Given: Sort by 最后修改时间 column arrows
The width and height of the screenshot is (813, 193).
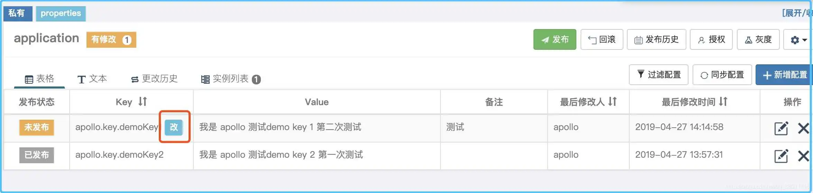Looking at the screenshot, I should point(723,101).
